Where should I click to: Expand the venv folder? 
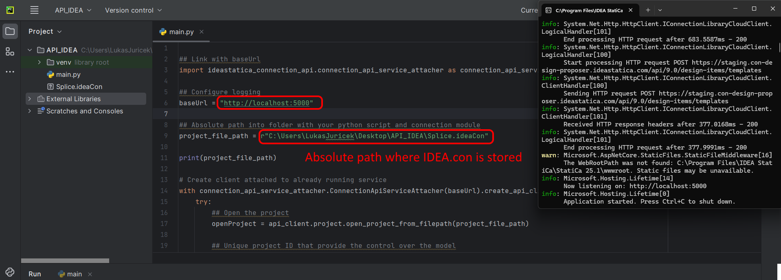pyautogui.click(x=39, y=62)
